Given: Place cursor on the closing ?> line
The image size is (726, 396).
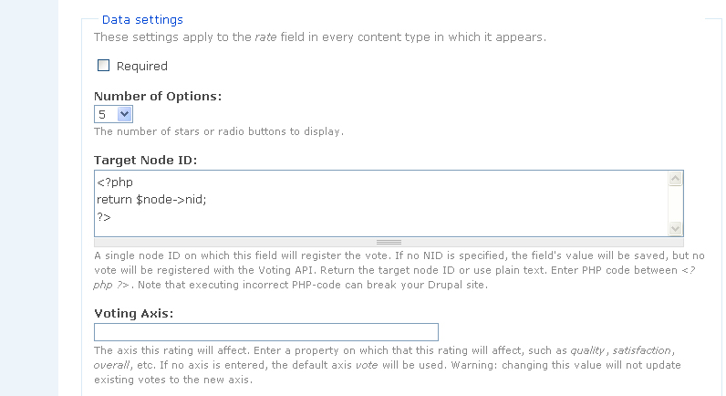Looking at the screenshot, I should point(104,216).
